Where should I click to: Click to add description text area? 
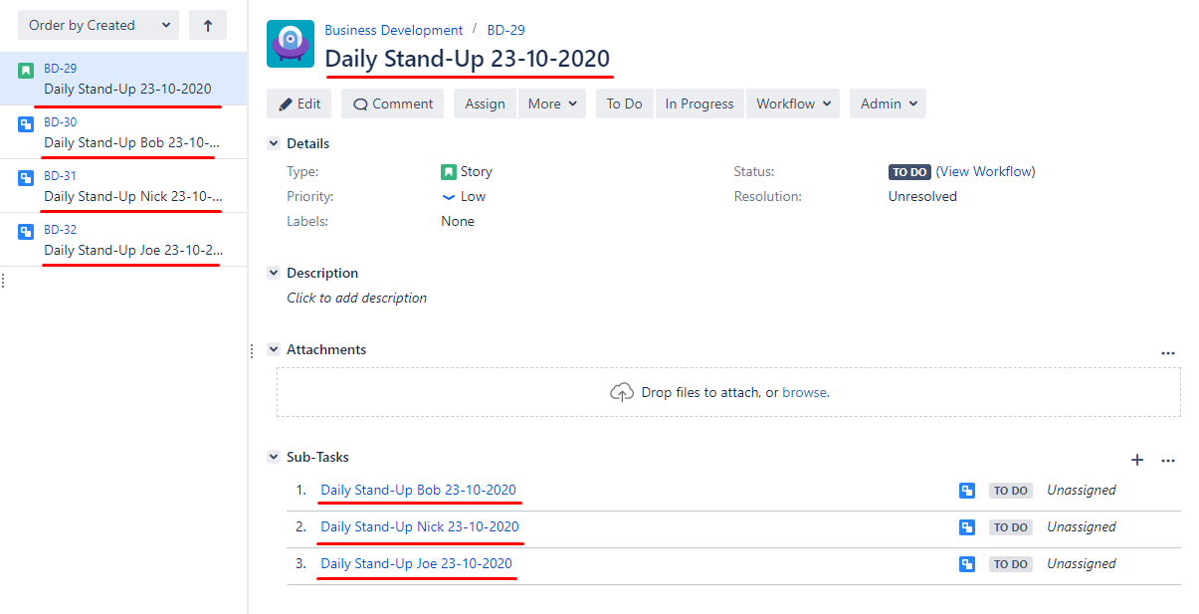point(357,298)
